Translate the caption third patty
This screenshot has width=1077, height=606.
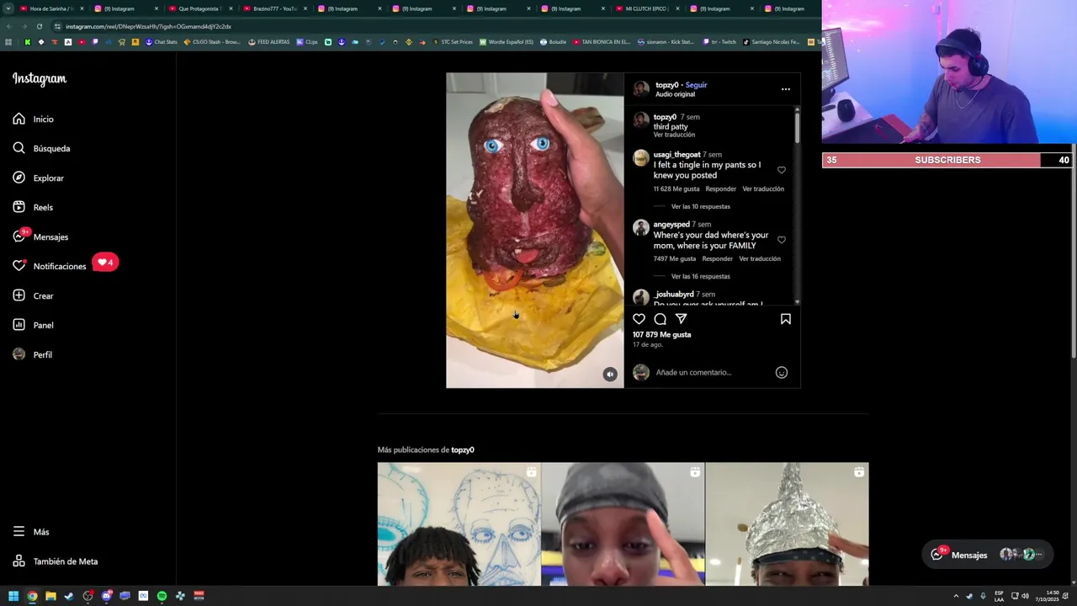(674, 135)
